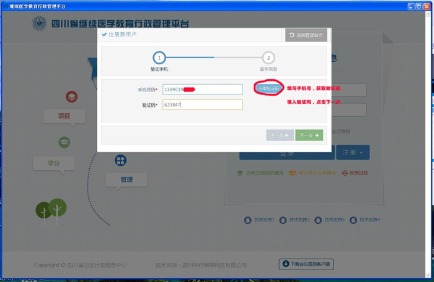Open the 注册 dropdown button
This screenshot has height=282, width=434.
(x=353, y=152)
